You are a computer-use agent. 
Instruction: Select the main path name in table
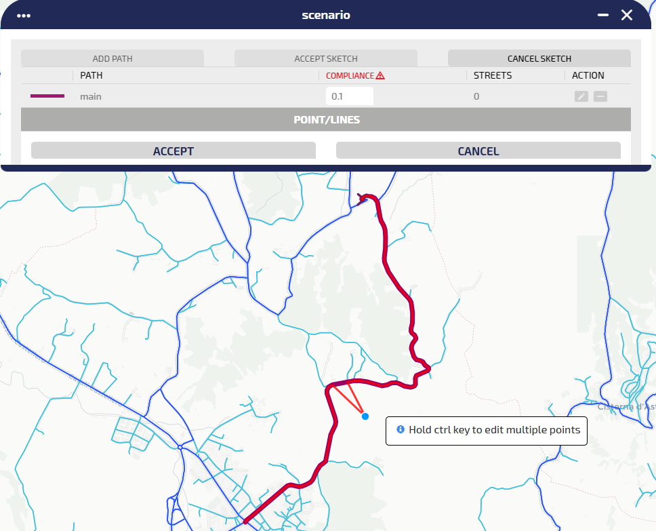point(91,96)
